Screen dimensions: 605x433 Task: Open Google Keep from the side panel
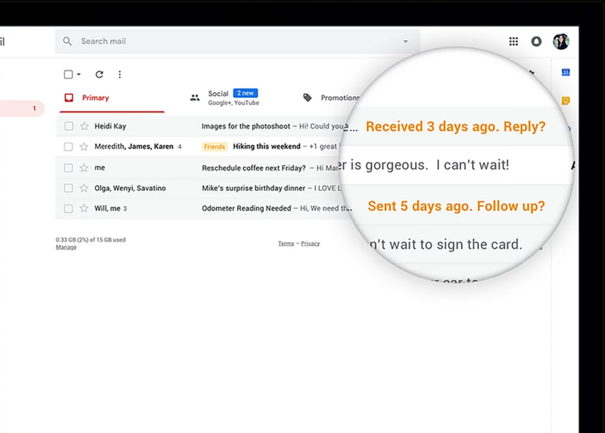[x=565, y=101]
